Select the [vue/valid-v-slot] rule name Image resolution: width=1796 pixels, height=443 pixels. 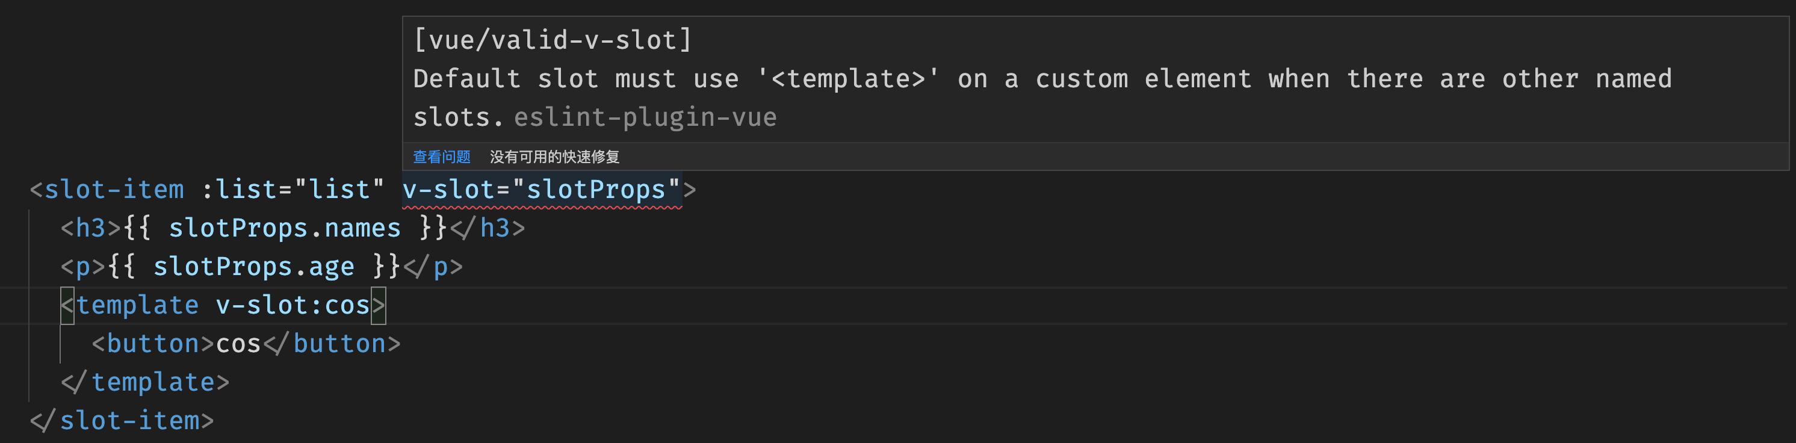(x=552, y=40)
